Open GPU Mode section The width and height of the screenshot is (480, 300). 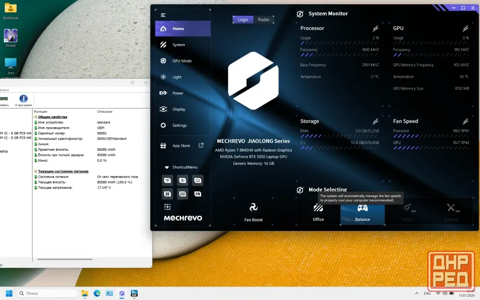pyautogui.click(x=183, y=61)
